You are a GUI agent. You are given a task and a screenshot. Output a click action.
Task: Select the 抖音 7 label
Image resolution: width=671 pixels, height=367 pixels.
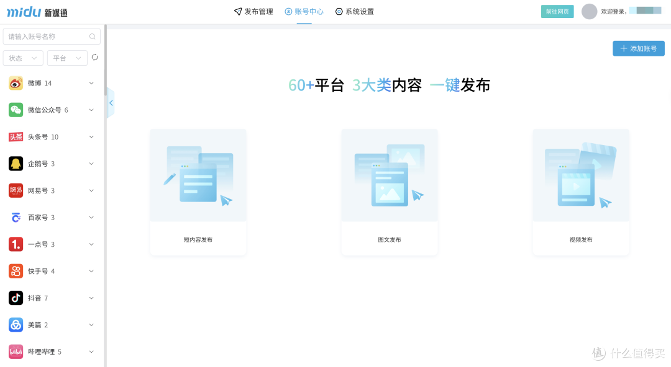coord(38,298)
